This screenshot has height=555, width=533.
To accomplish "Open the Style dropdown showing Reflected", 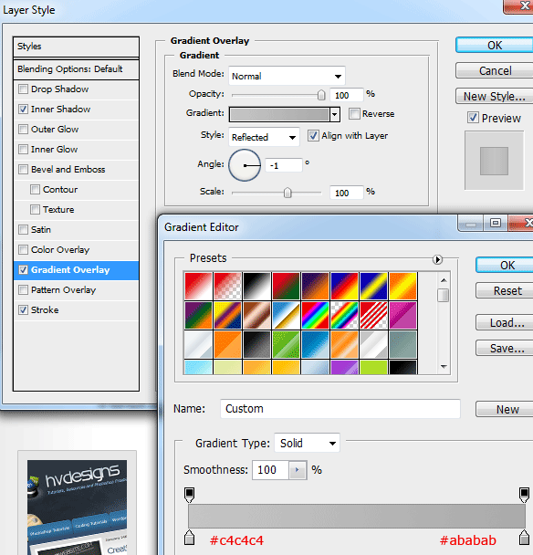I will (x=264, y=137).
